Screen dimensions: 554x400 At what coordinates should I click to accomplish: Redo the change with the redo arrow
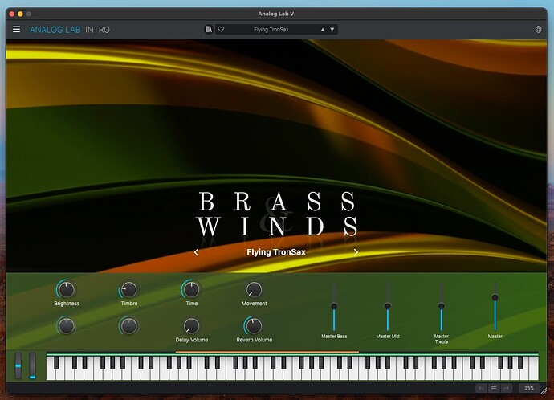507,388
